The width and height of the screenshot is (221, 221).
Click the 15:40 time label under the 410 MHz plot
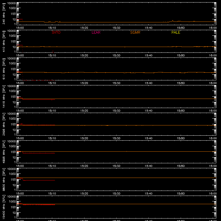pyautogui.click(x=149, y=56)
